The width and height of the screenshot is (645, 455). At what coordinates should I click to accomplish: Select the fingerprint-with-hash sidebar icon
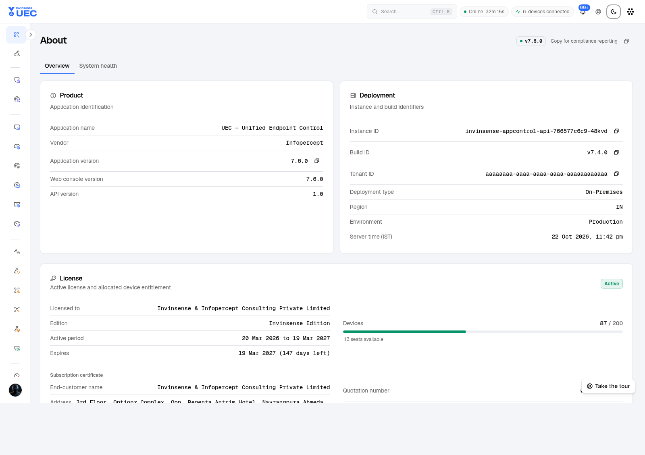point(17,166)
